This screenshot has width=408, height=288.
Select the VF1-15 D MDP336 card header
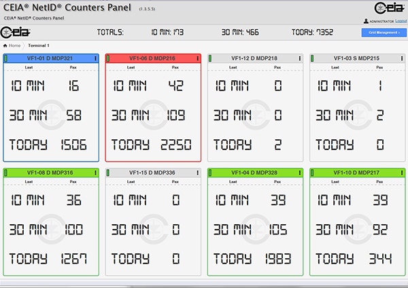coord(153,173)
